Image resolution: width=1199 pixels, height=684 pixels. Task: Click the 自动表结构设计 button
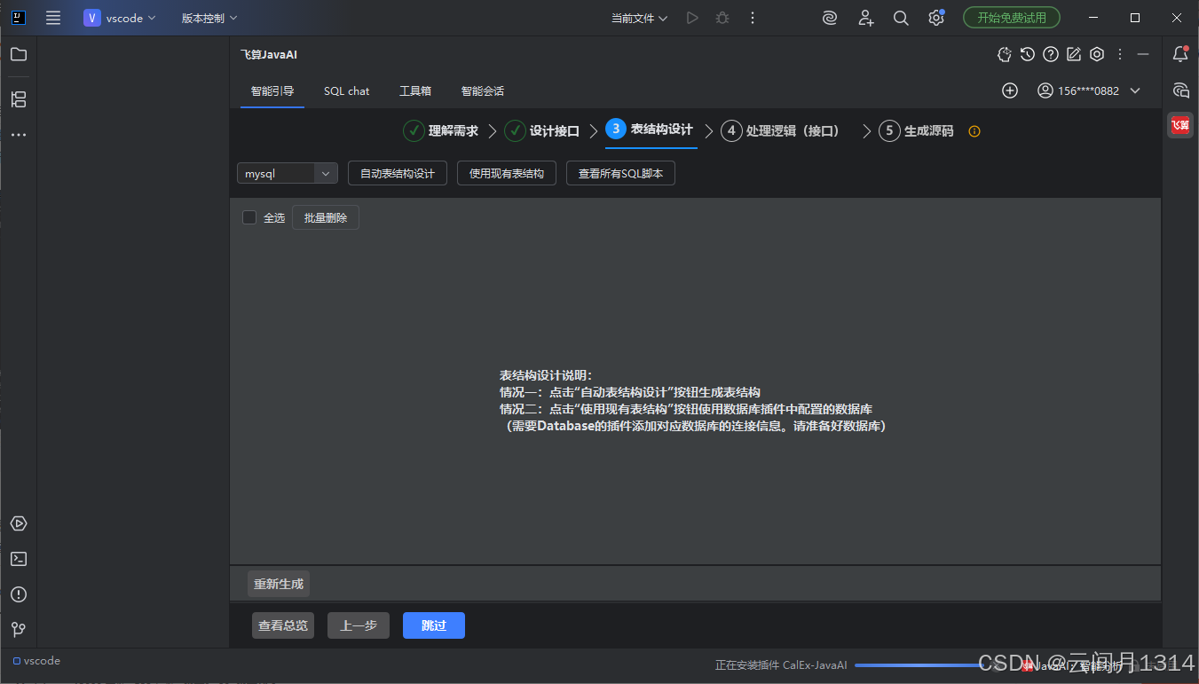point(398,174)
